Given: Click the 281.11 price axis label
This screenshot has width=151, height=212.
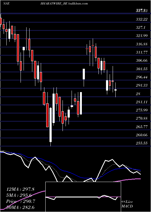Looking at the screenshot, I should tap(142, 102).
